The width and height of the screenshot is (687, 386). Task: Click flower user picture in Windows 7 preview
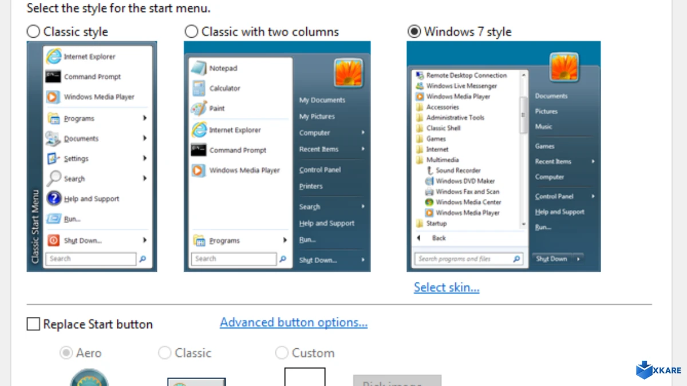(x=564, y=67)
